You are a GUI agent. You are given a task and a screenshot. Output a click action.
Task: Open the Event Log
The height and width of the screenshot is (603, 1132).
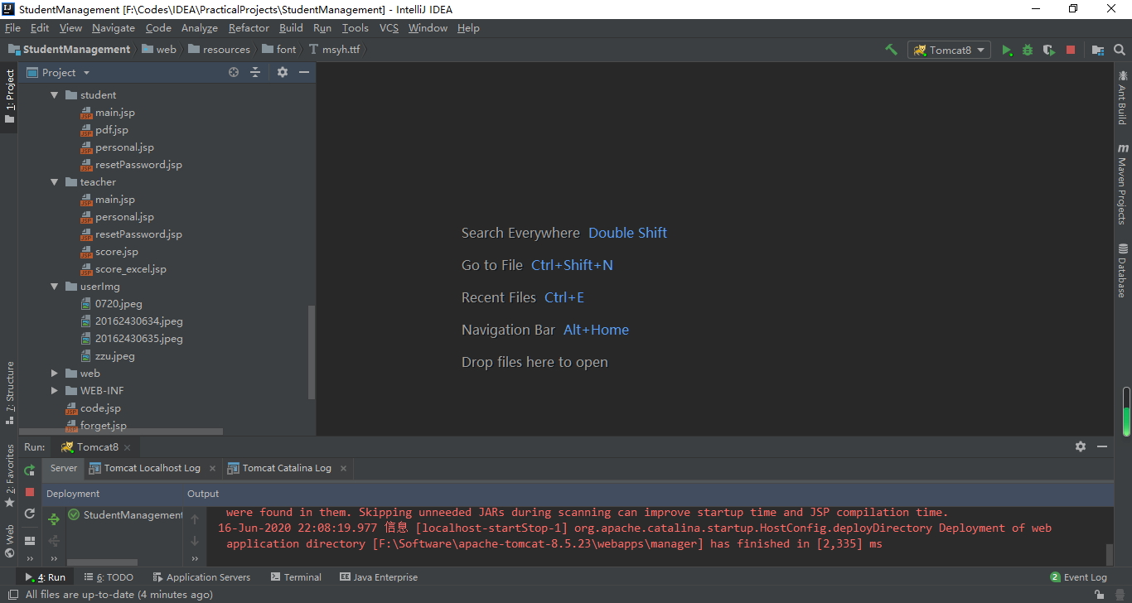point(1078,577)
